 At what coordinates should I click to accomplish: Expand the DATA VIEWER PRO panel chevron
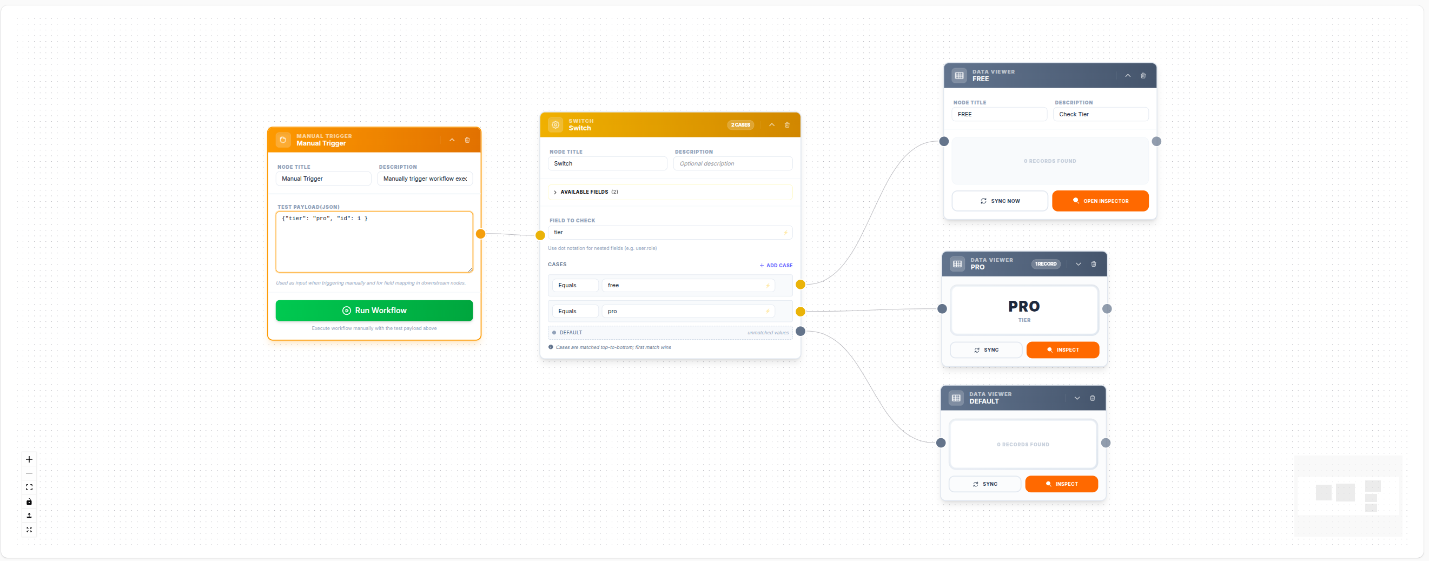(1079, 263)
